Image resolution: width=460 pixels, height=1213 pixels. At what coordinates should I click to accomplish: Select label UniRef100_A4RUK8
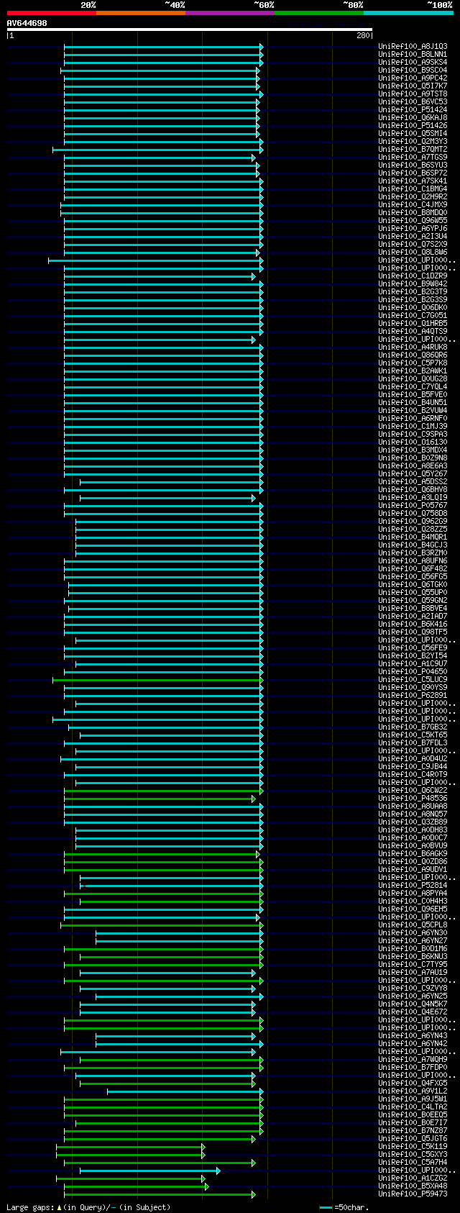click(413, 347)
